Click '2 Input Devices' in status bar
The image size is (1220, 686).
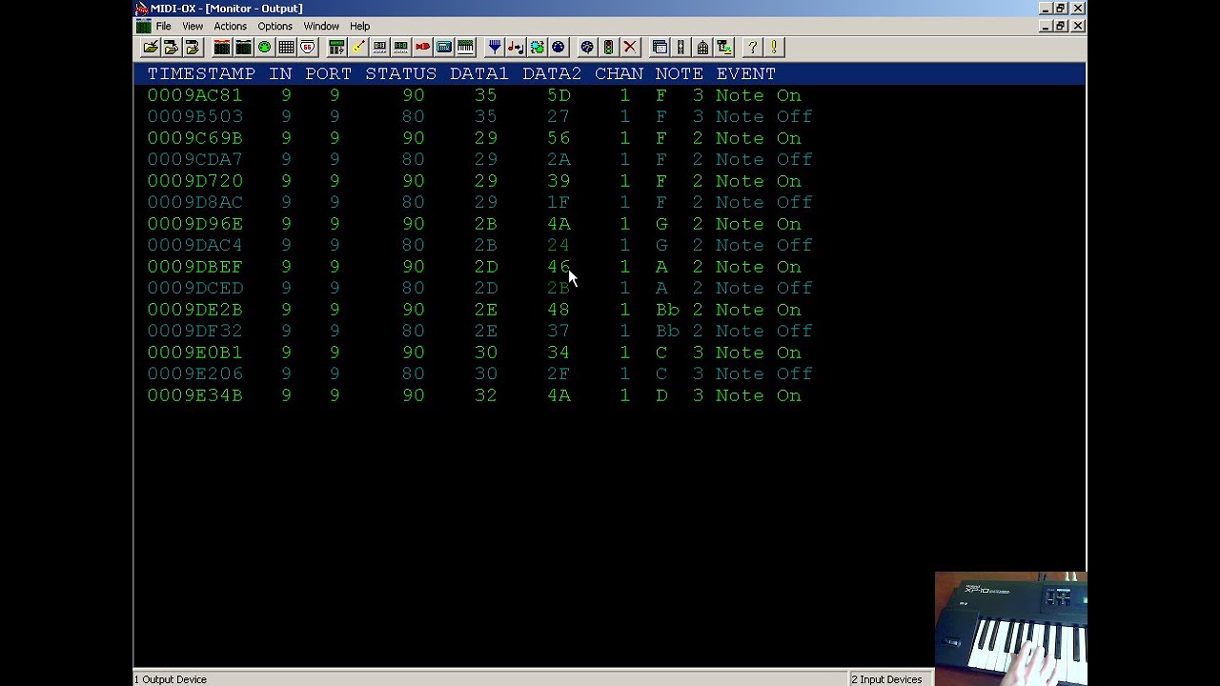[x=886, y=679]
